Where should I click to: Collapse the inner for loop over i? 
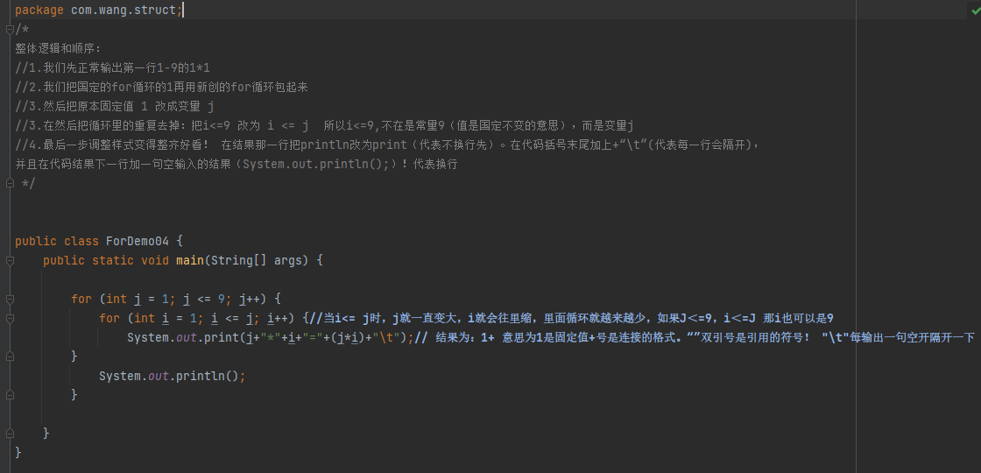click(x=10, y=318)
